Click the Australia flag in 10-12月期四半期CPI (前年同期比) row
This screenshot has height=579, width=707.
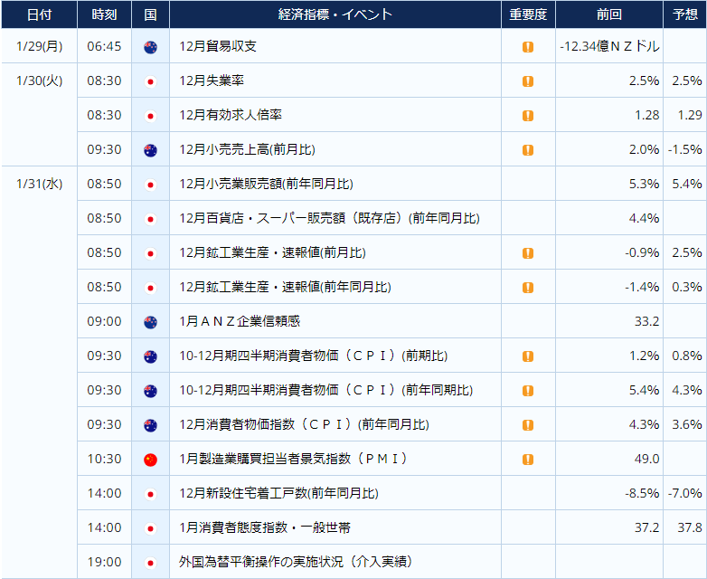coord(150,391)
